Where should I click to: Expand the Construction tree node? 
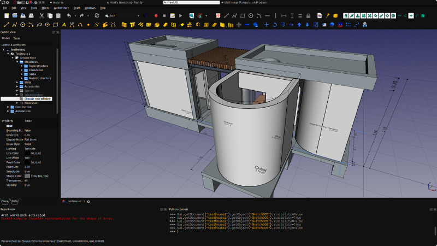[x=8, y=107]
